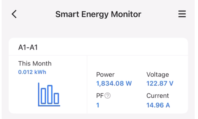Image resolution: width=198 pixels, height=119 pixels.
Task: Click the bar chart's baseline axis
Action: [x=49, y=105]
